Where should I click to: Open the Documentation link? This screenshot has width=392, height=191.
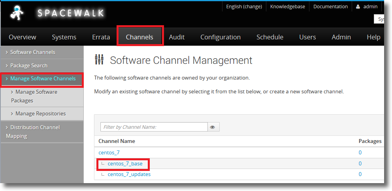point(330,7)
